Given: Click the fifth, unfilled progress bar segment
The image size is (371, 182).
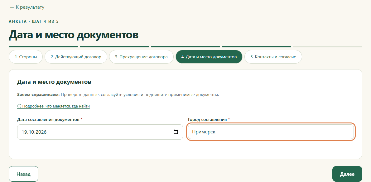Looking at the screenshot, I should click(x=328, y=46).
